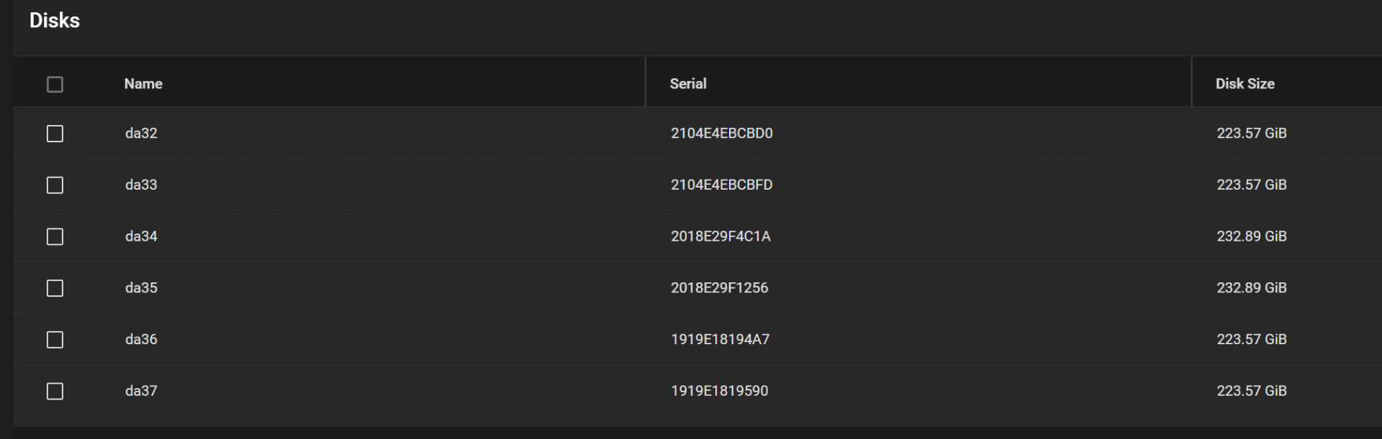Click serial number 2104E4EBCBD0
1382x439 pixels.
[x=721, y=134]
